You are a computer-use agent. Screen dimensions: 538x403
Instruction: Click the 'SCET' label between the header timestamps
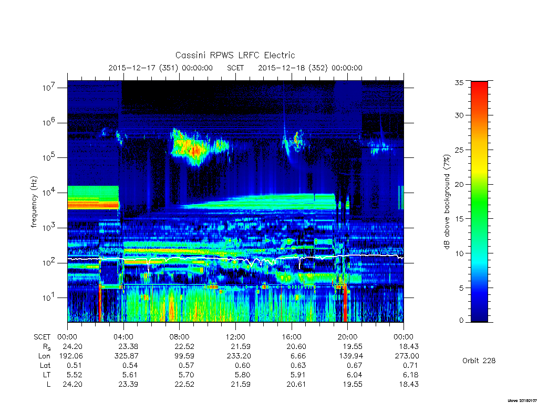pos(235,68)
